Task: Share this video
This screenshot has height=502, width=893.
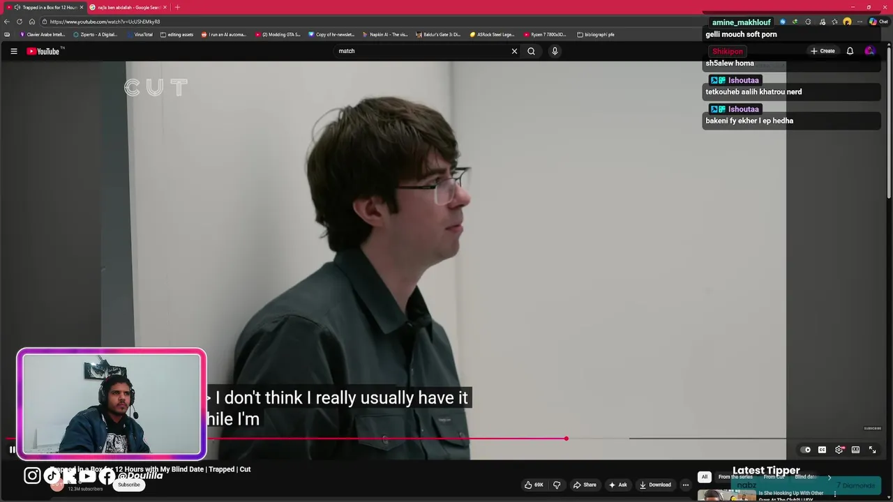Action: point(585,485)
